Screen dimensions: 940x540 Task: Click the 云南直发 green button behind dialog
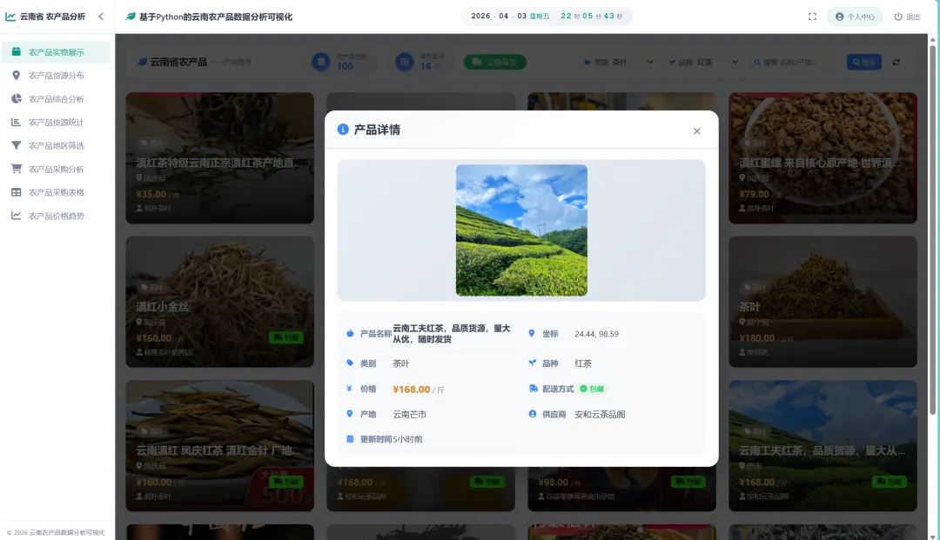click(x=495, y=63)
